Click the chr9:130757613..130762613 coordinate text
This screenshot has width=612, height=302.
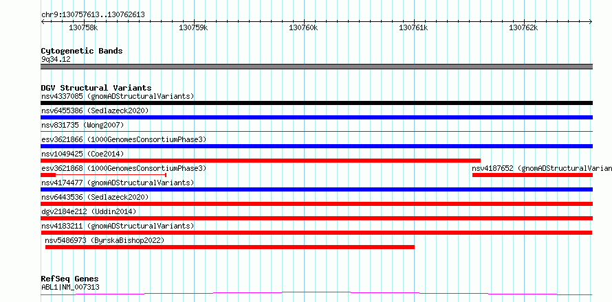93,15
